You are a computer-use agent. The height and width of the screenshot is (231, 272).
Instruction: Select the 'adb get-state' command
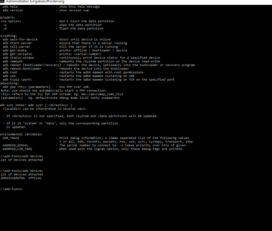point(15,51)
